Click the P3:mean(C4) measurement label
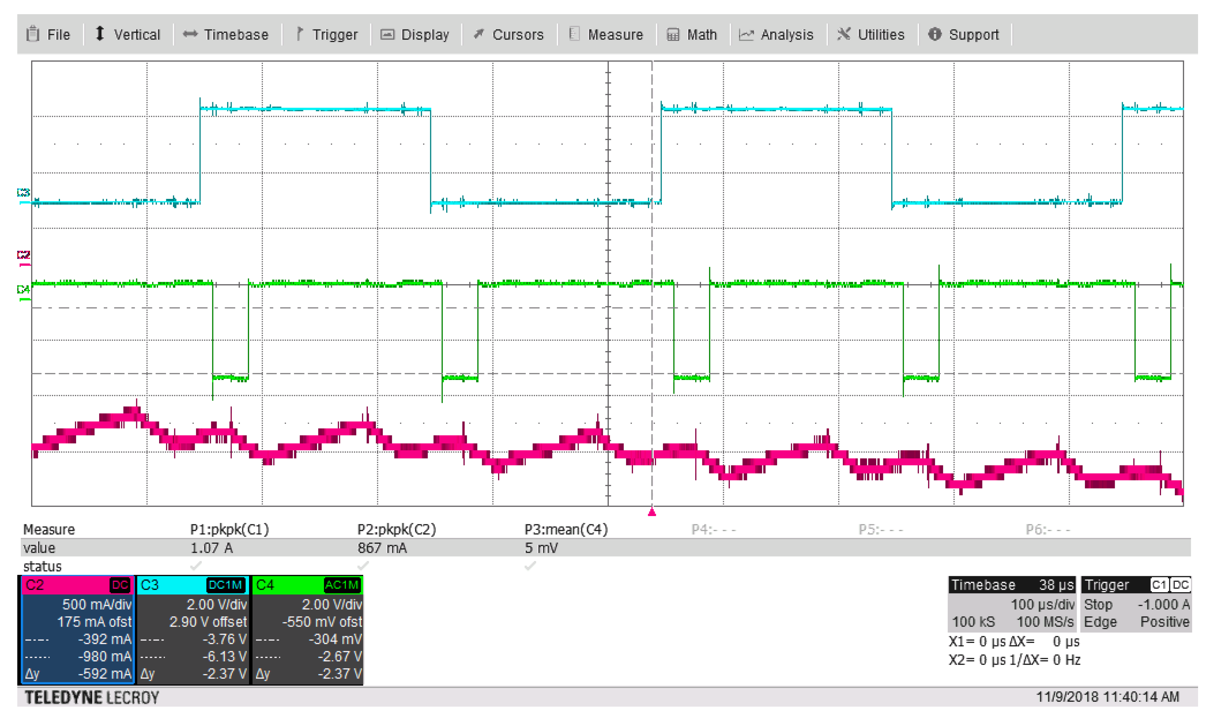This screenshot has width=1215, height=726. [566, 529]
